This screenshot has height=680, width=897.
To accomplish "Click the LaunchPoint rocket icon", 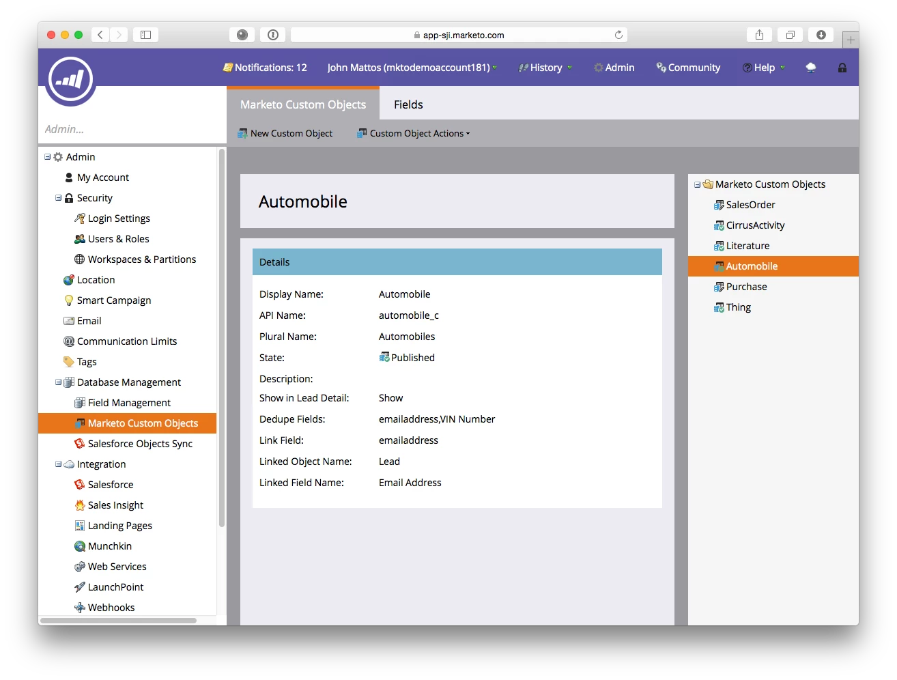I will [80, 587].
